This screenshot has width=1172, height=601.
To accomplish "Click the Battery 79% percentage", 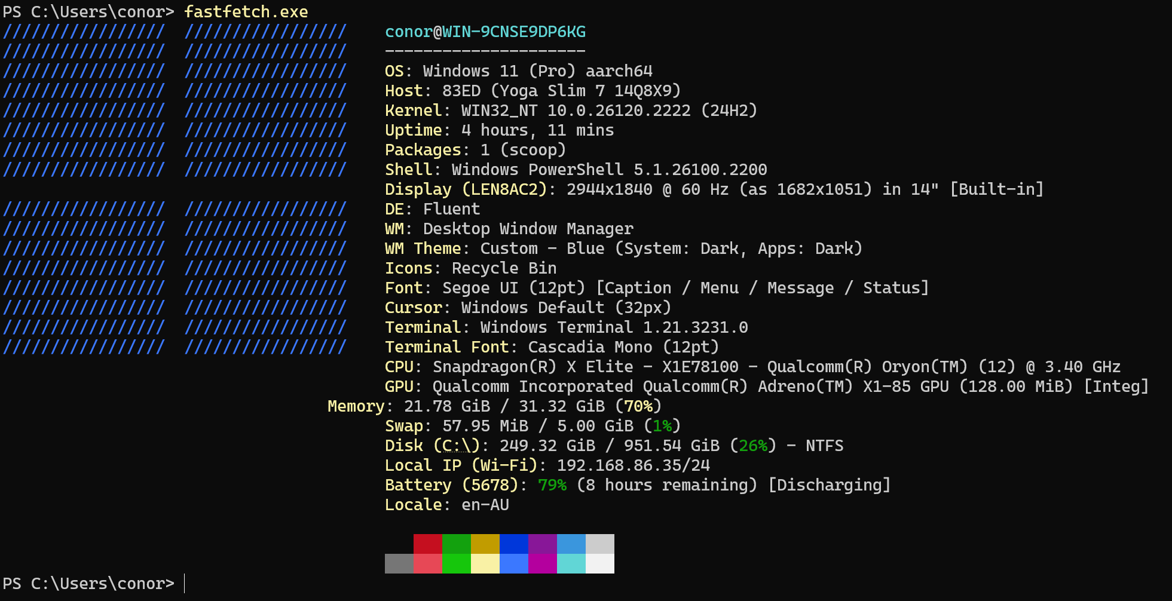I will [x=552, y=485].
